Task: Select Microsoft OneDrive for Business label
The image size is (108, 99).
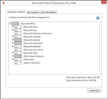Action: 38,33
